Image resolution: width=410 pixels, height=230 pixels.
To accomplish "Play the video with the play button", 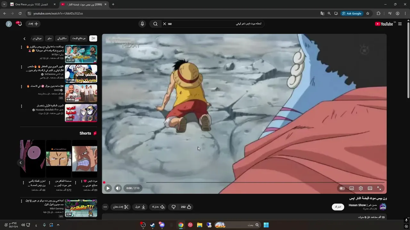I will (x=108, y=188).
